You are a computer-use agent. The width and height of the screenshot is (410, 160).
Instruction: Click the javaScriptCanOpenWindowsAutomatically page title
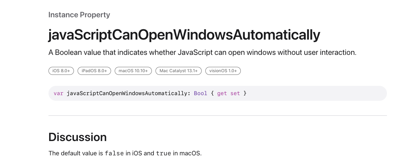coord(184,35)
